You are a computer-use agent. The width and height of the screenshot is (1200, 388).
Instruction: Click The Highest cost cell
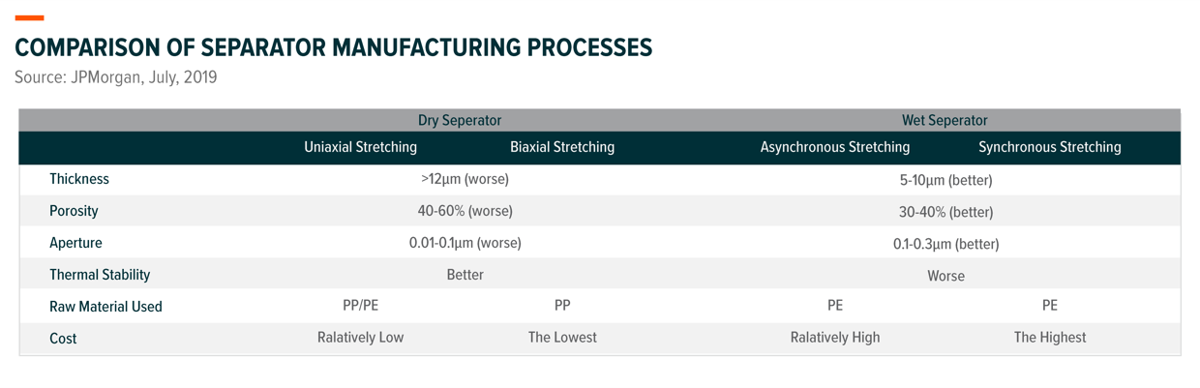pyautogui.click(x=1050, y=338)
